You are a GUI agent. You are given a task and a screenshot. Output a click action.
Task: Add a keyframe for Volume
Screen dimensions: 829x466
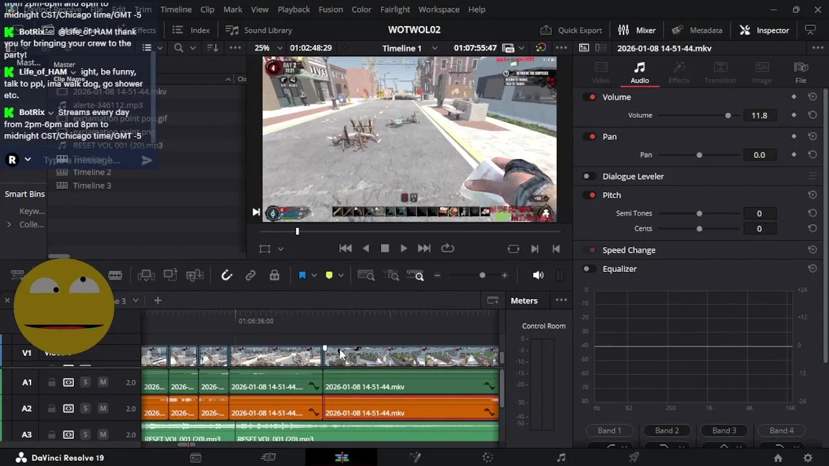click(x=794, y=115)
